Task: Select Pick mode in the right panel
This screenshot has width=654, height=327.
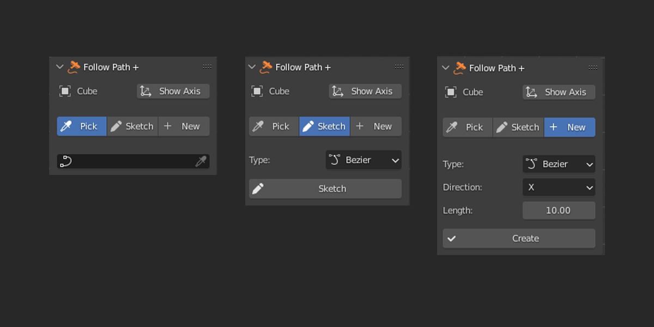Action: point(467,127)
